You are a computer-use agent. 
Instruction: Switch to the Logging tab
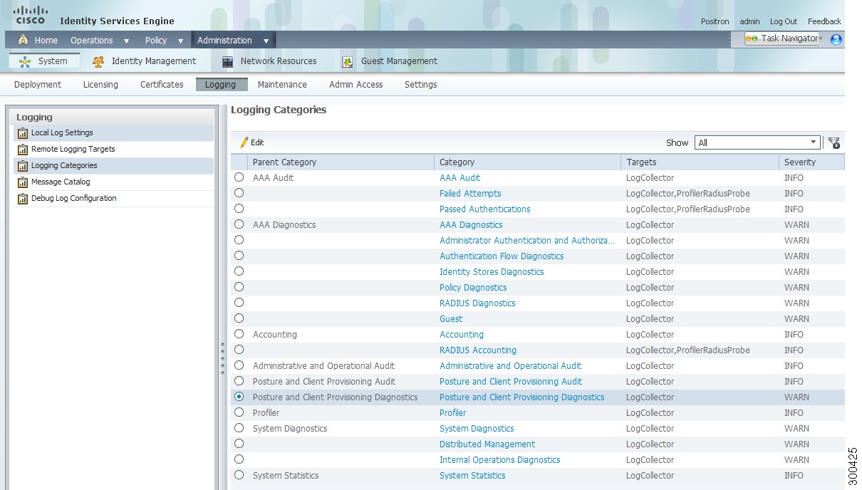(x=222, y=85)
